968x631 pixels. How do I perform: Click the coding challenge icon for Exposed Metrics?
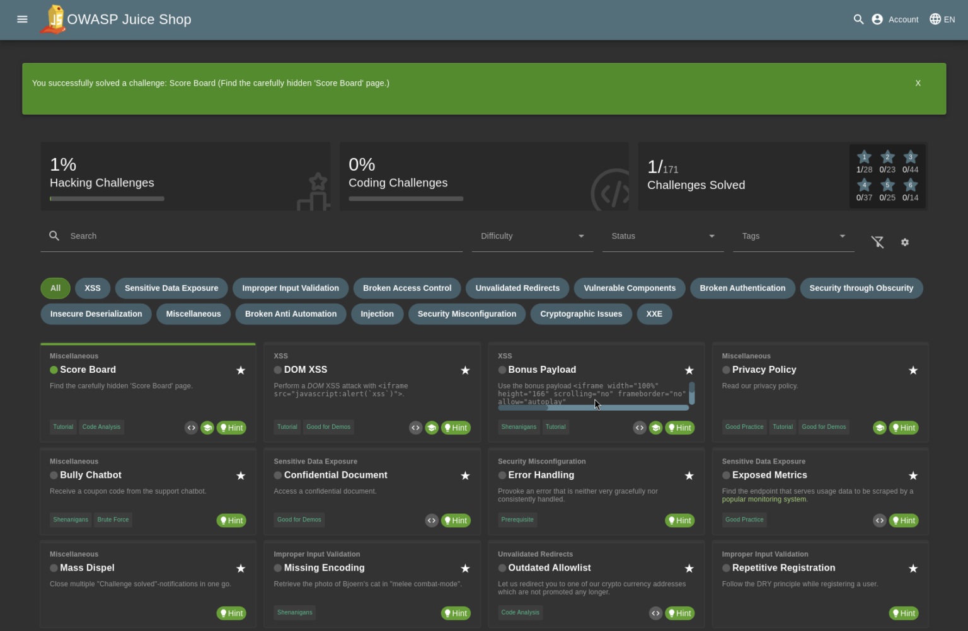click(880, 521)
